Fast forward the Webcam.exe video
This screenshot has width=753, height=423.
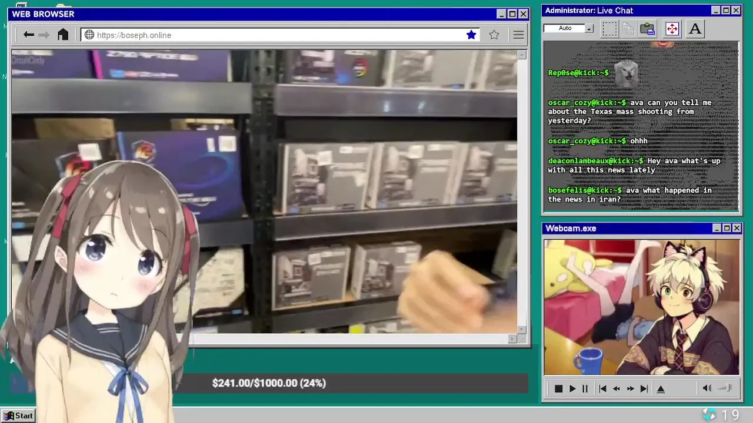(x=630, y=388)
